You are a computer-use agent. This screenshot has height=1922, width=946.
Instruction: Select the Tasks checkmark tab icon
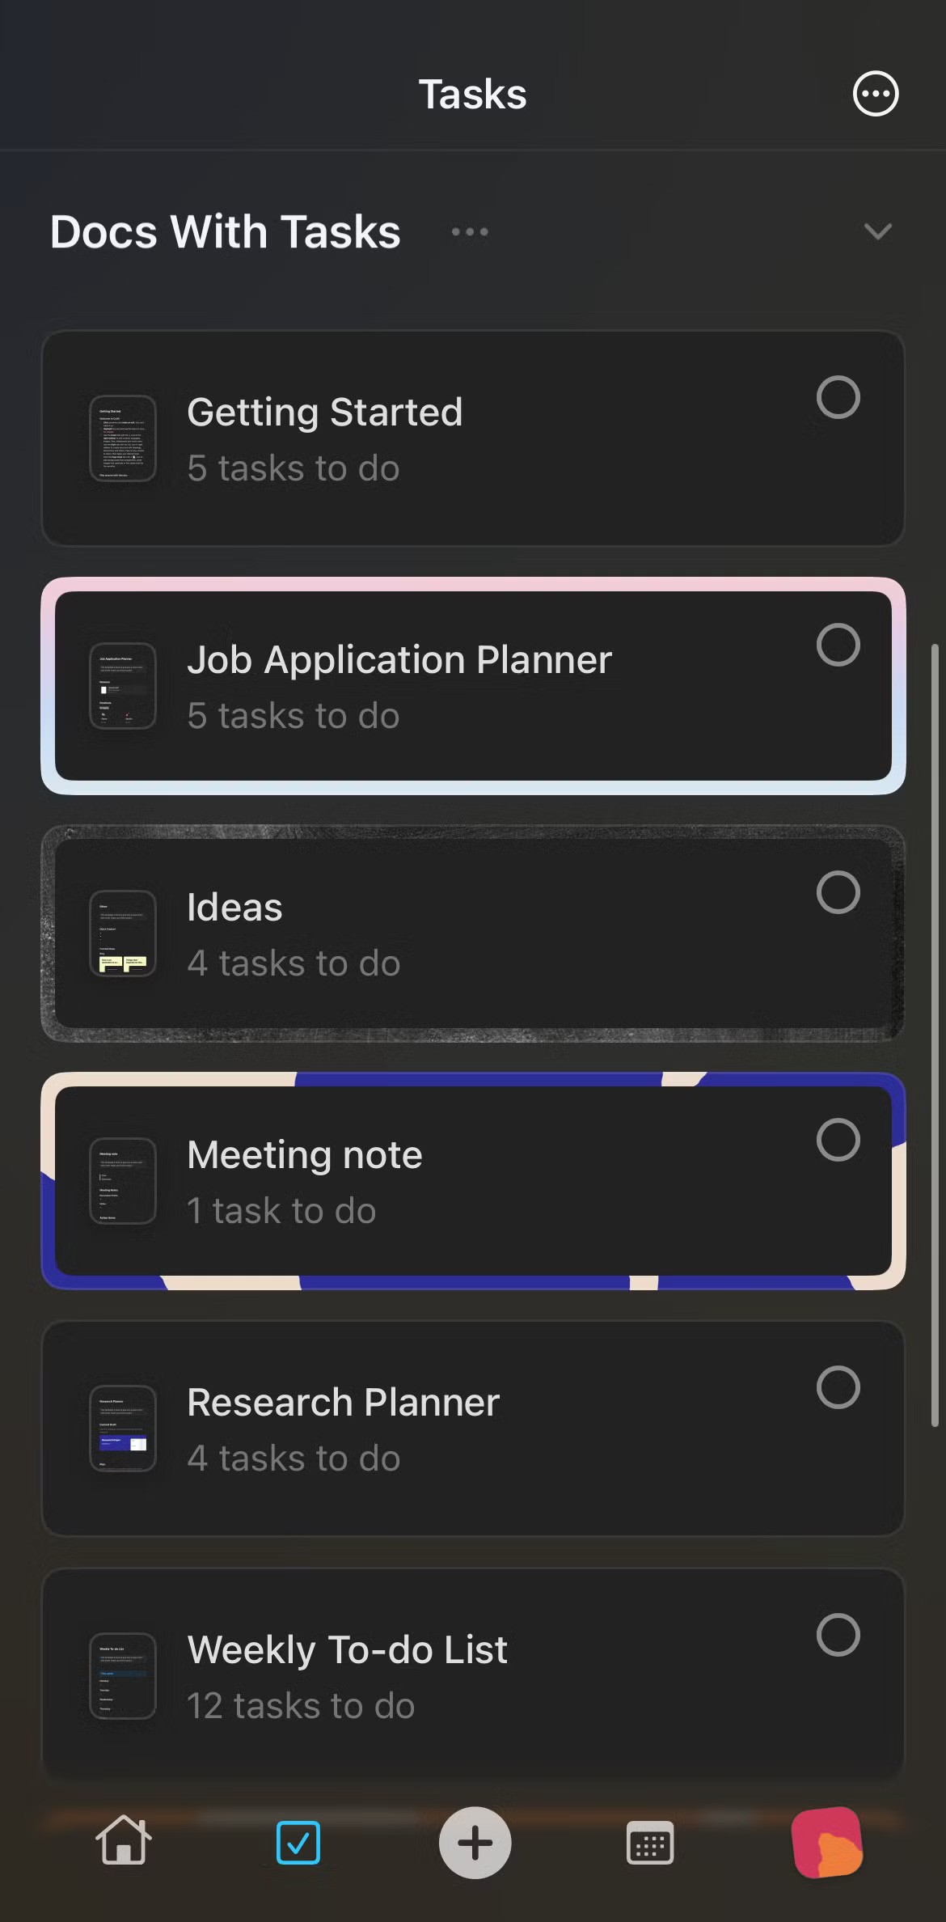[x=298, y=1842]
